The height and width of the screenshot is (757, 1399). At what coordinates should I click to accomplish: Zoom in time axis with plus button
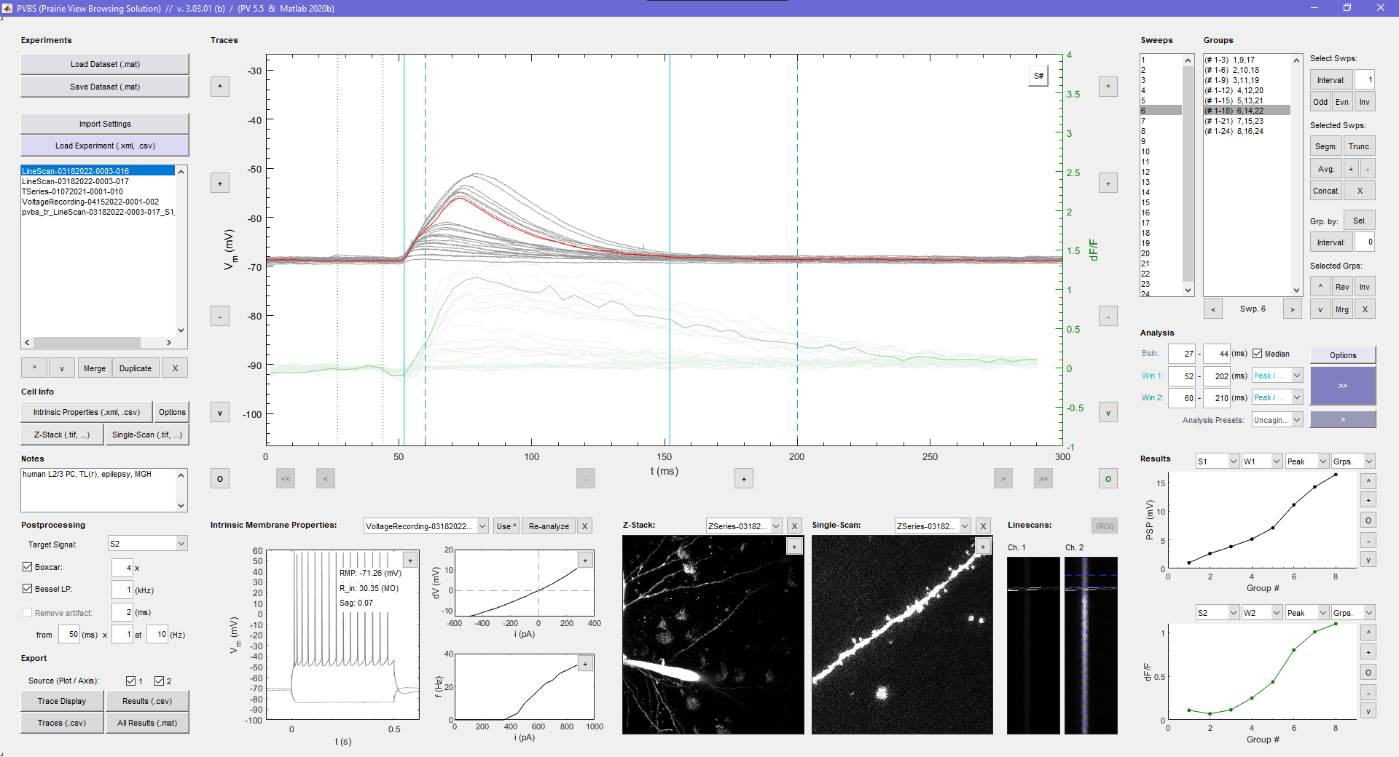(x=743, y=478)
